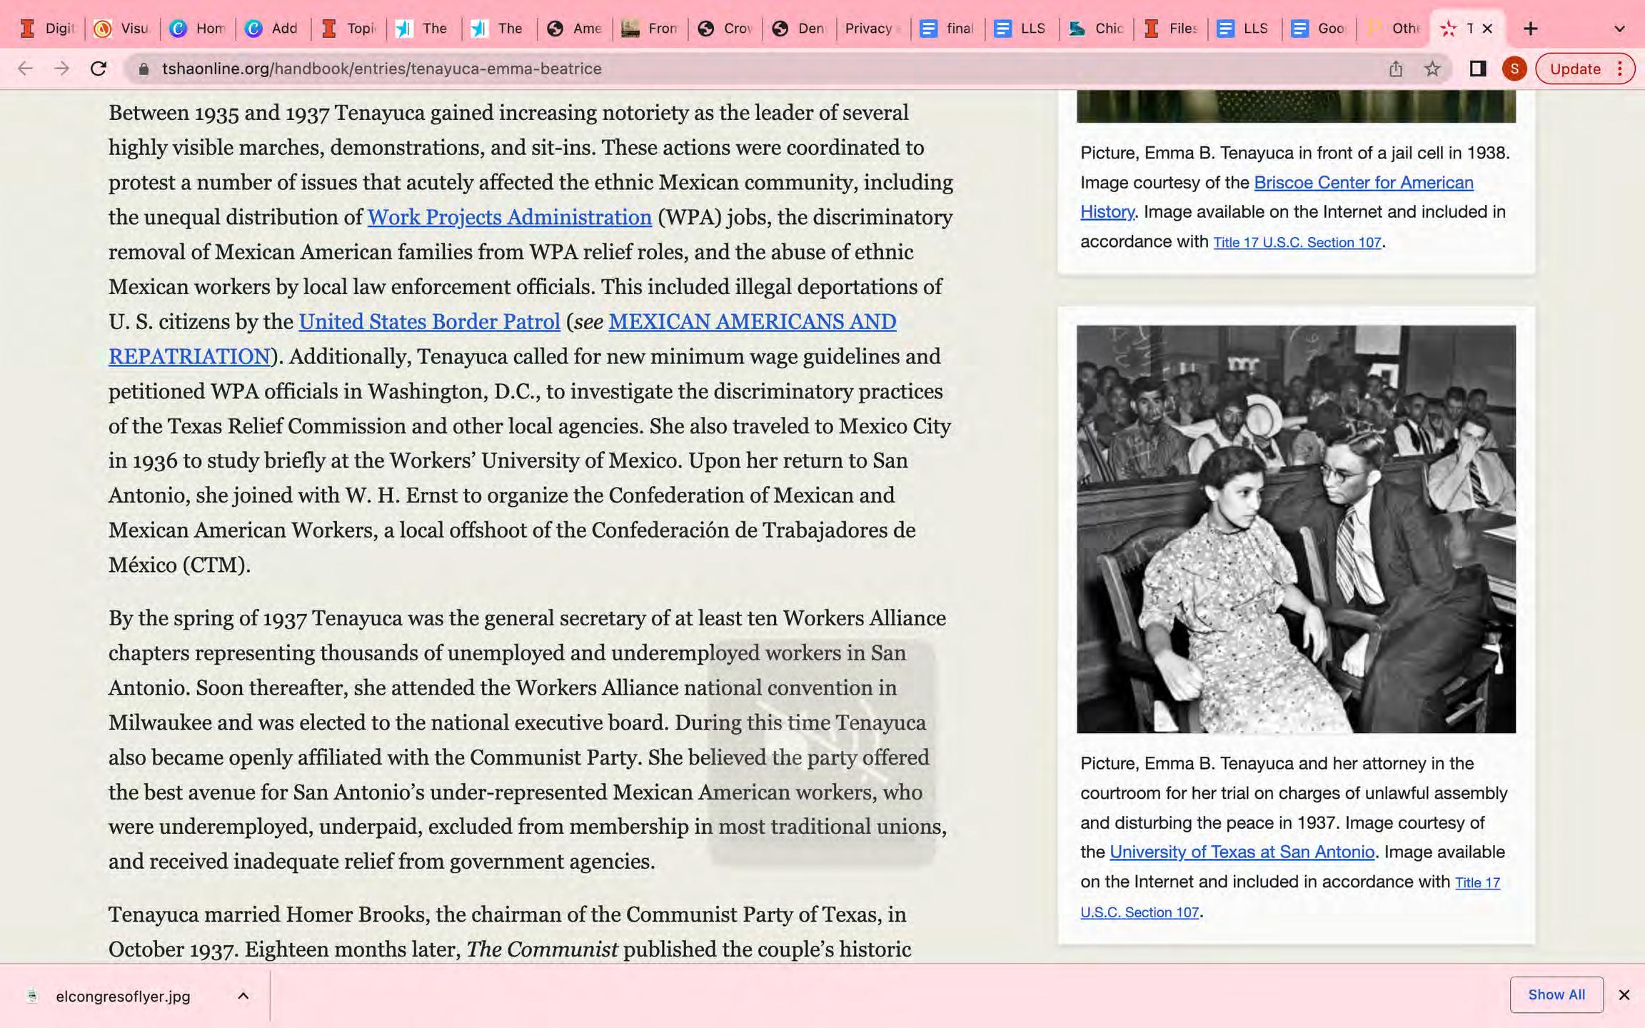Click the share page icon
The height and width of the screenshot is (1028, 1645).
tap(1396, 69)
